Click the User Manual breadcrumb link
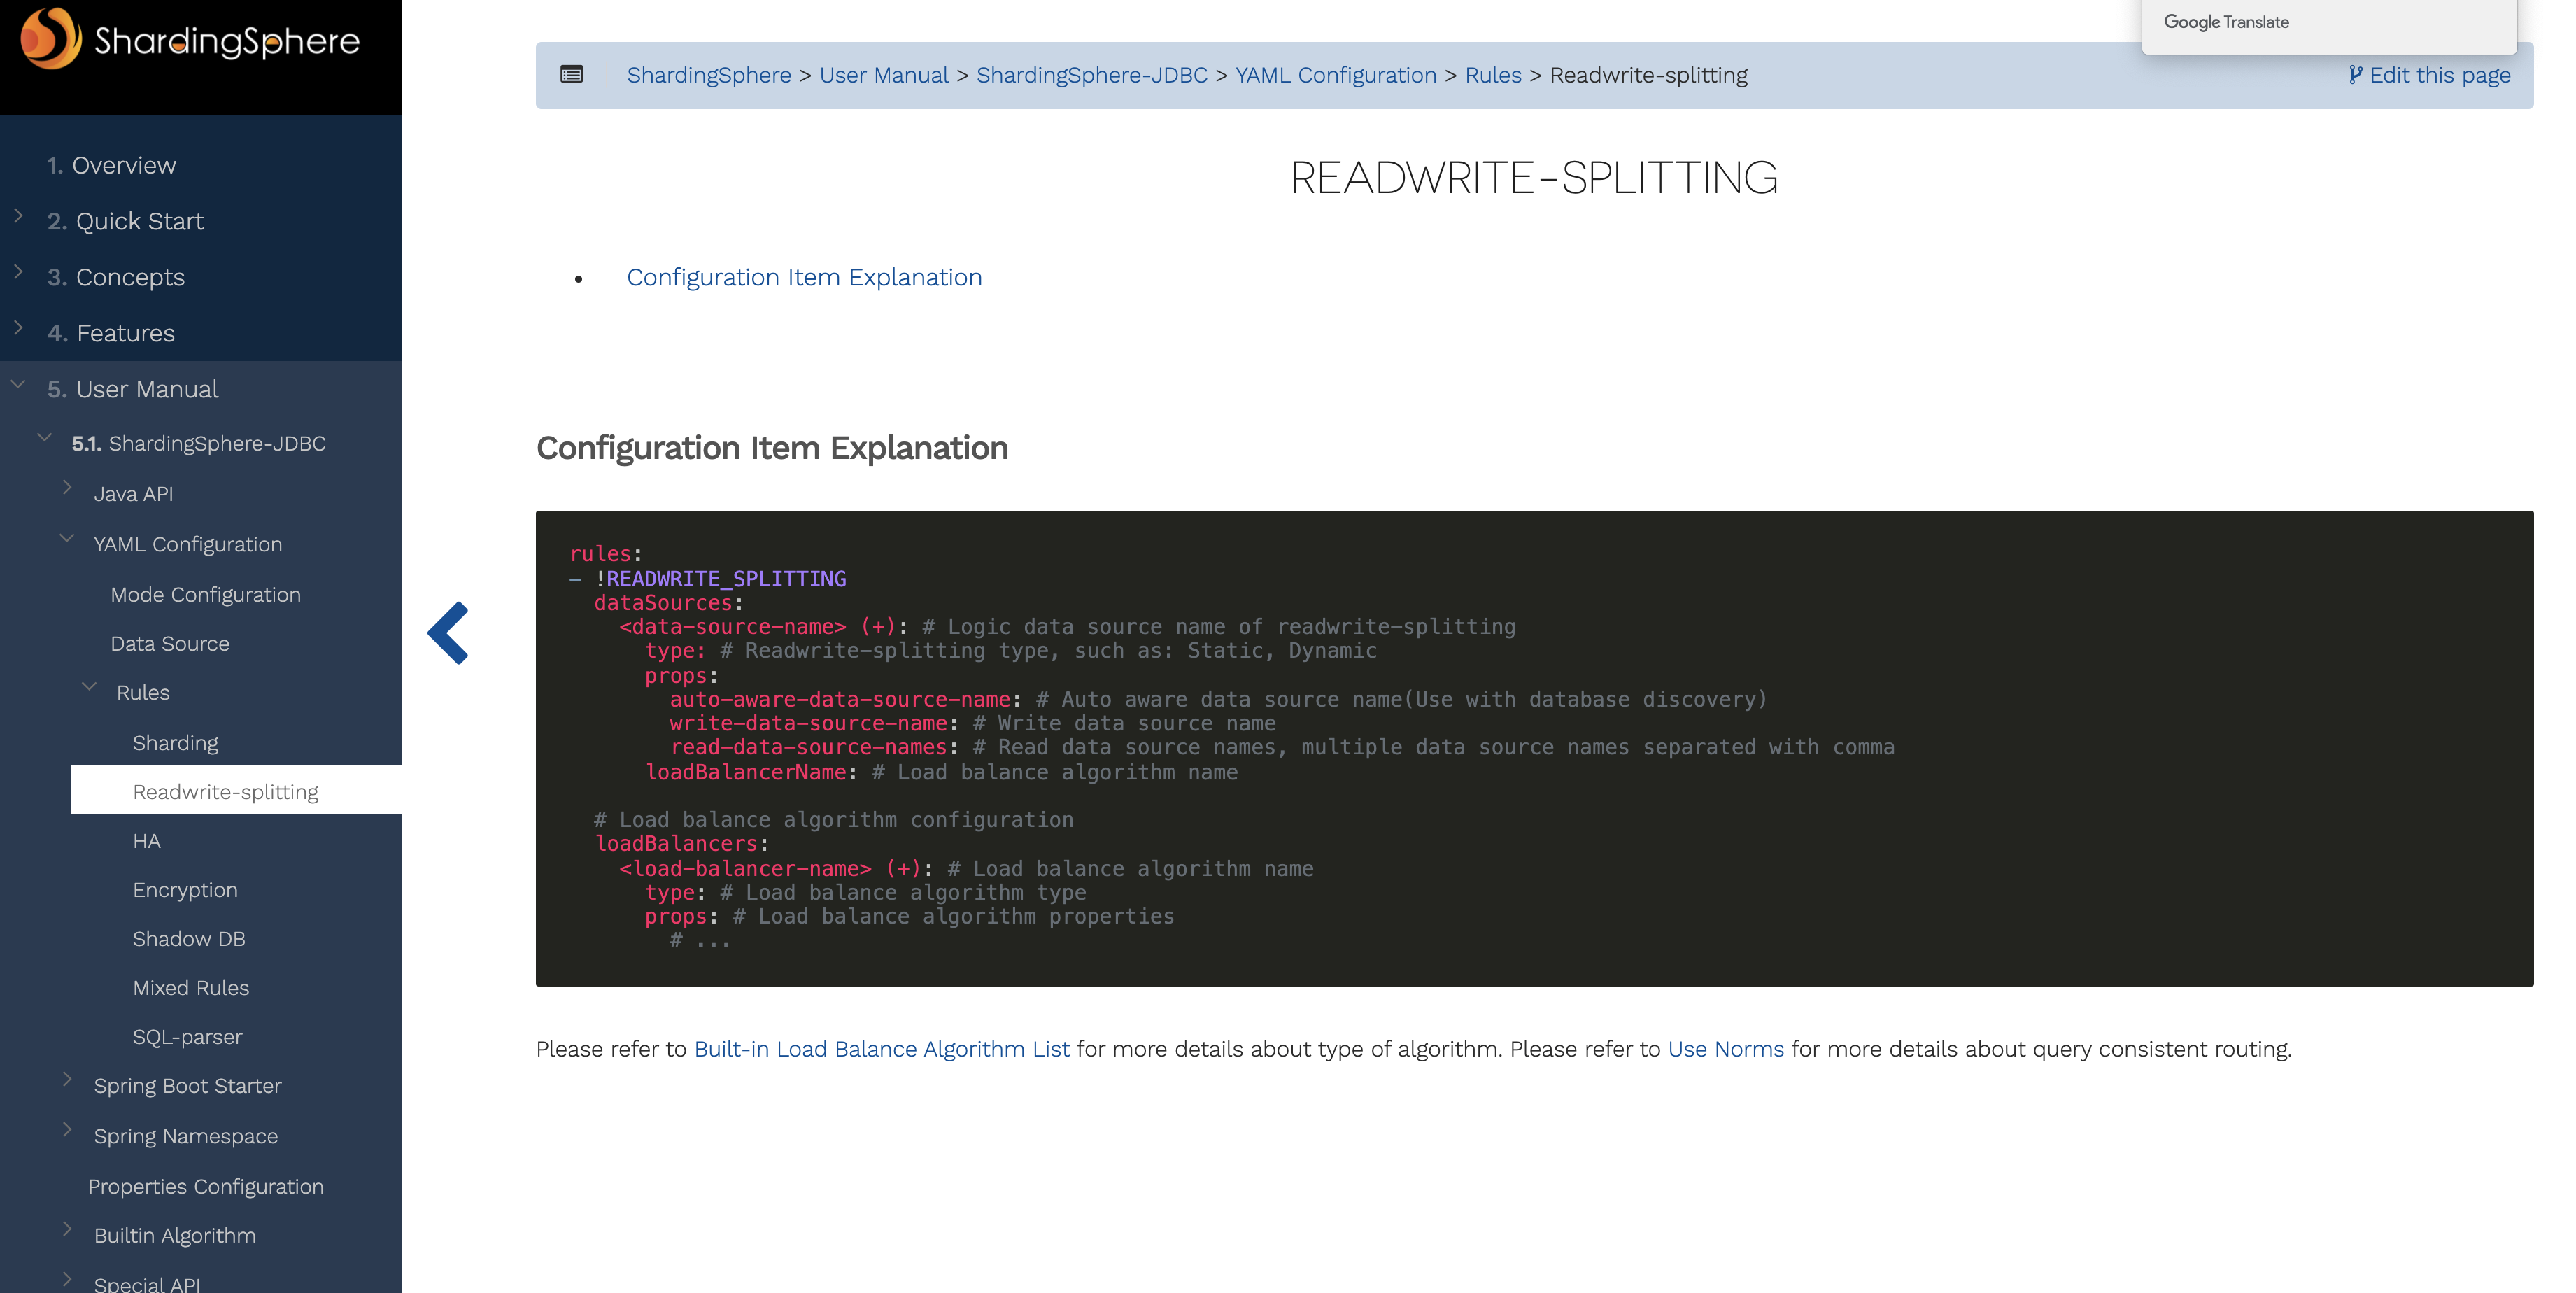 [x=884, y=75]
